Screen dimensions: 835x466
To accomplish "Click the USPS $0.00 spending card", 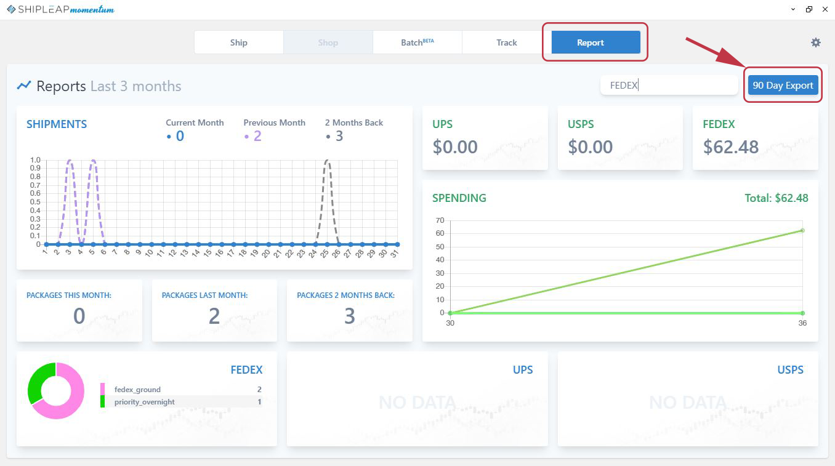I will (621, 138).
